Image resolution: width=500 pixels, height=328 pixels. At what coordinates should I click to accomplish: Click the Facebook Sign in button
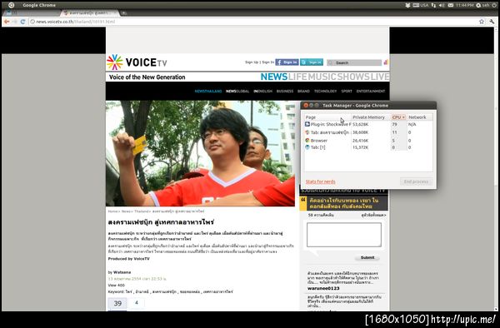point(287,62)
